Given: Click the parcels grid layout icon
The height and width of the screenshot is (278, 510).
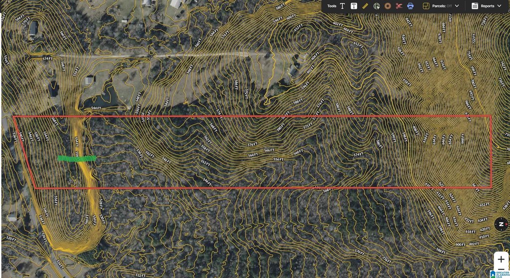Looking at the screenshot, I should [426, 6].
